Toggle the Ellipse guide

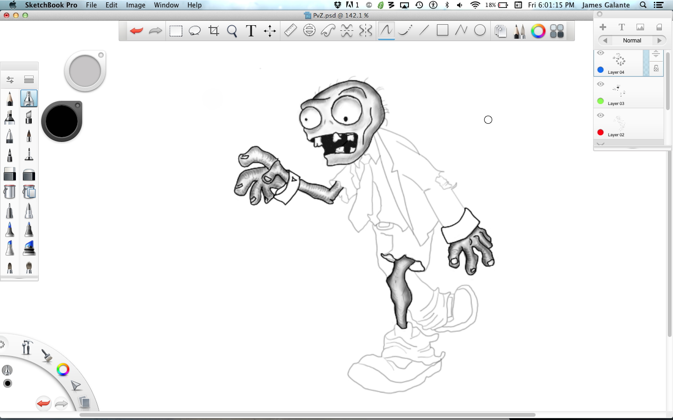(309, 31)
